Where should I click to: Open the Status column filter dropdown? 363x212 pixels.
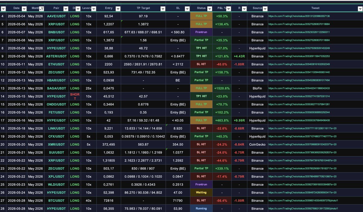pos(210,8)
